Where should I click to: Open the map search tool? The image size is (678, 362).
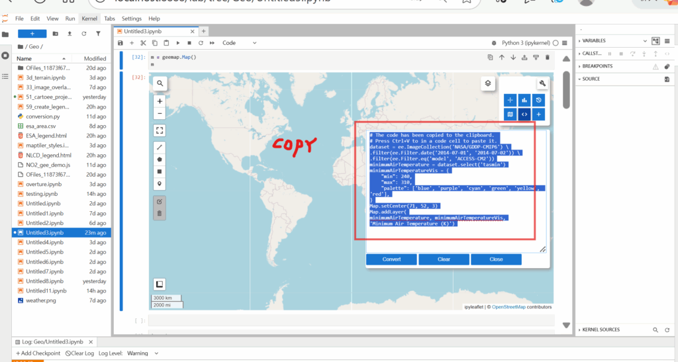160,83
